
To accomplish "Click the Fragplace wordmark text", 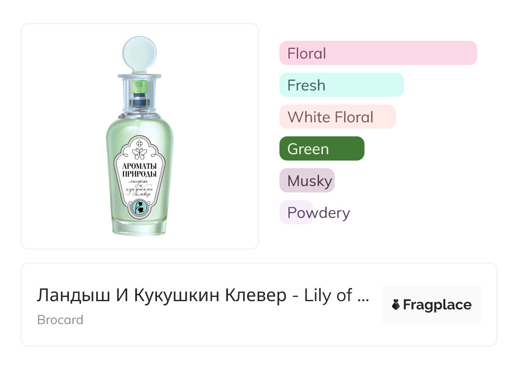I will pos(437,305).
